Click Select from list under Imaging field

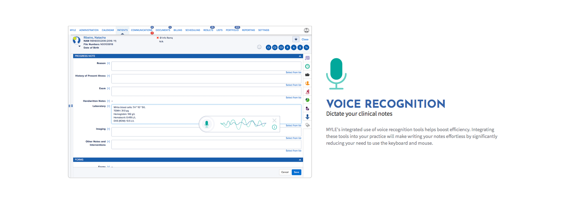[x=293, y=138]
